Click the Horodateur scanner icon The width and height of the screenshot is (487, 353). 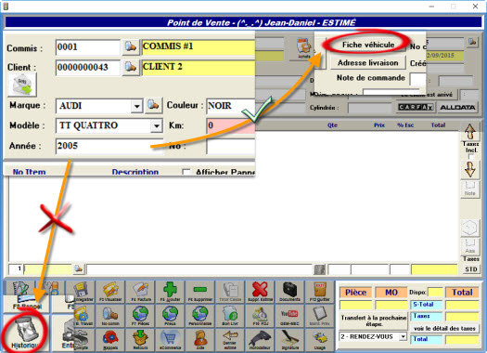260,340
